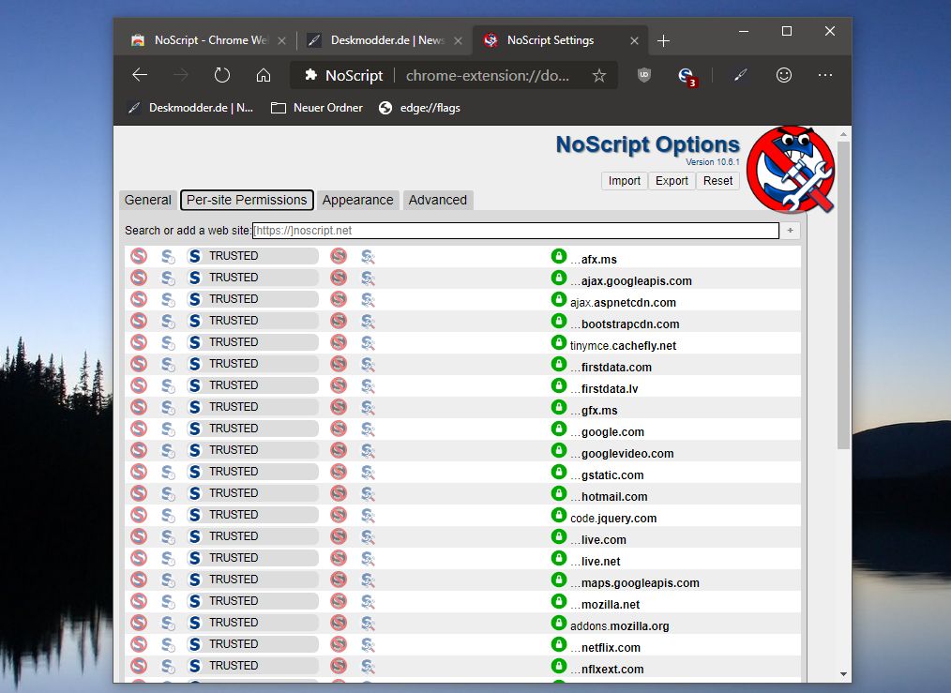Viewport: 951px width, 693px height.
Task: Reset NoScript settings with the Reset button
Action: tap(717, 181)
